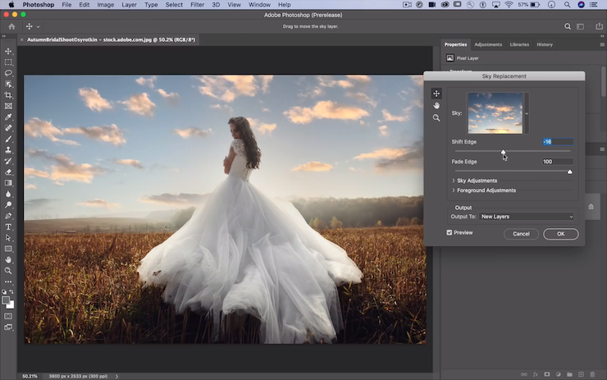Select the Sky Move tool in dialog
This screenshot has width=607, height=380.
(x=436, y=93)
